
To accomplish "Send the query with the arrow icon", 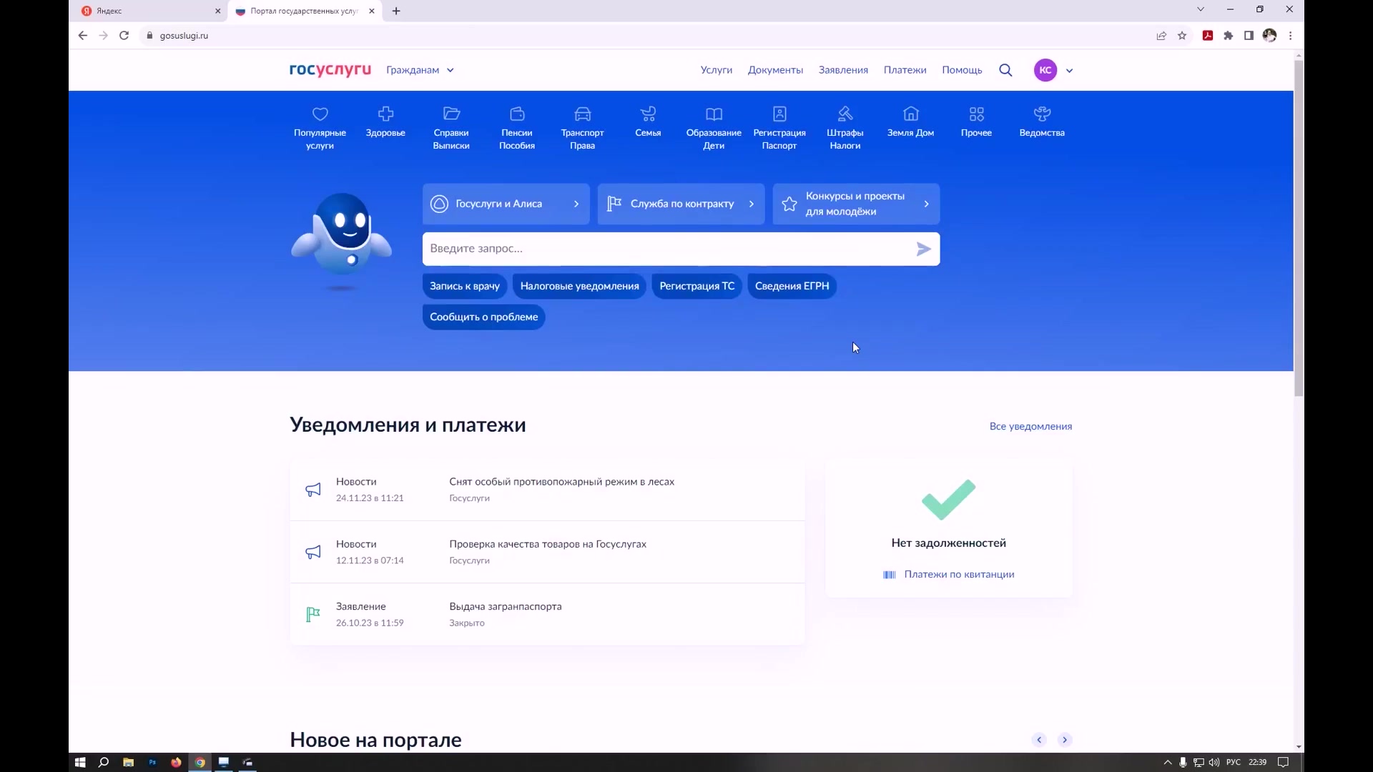I will click(x=923, y=249).
